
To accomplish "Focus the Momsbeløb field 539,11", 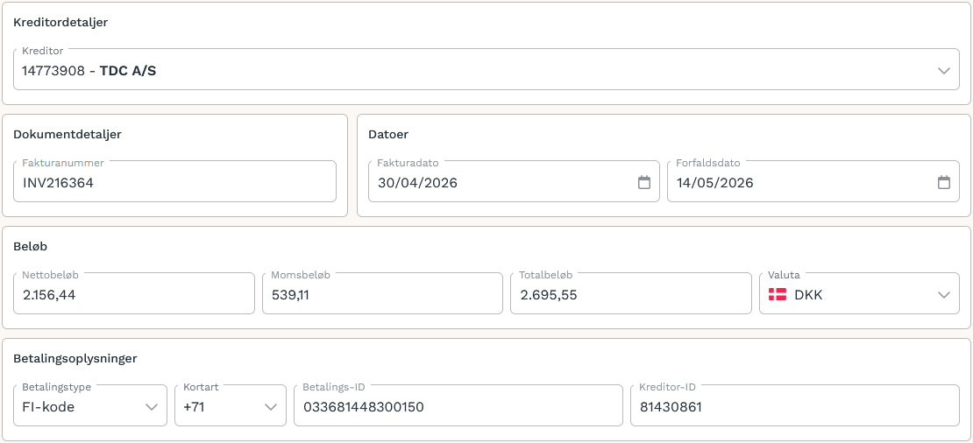I will [x=383, y=293].
